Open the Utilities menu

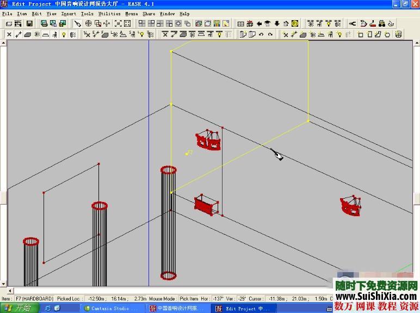pyautogui.click(x=109, y=14)
